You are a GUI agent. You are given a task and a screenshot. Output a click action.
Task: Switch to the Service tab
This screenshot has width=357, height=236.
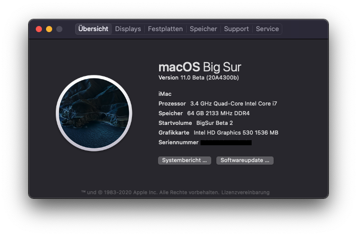coord(267,29)
